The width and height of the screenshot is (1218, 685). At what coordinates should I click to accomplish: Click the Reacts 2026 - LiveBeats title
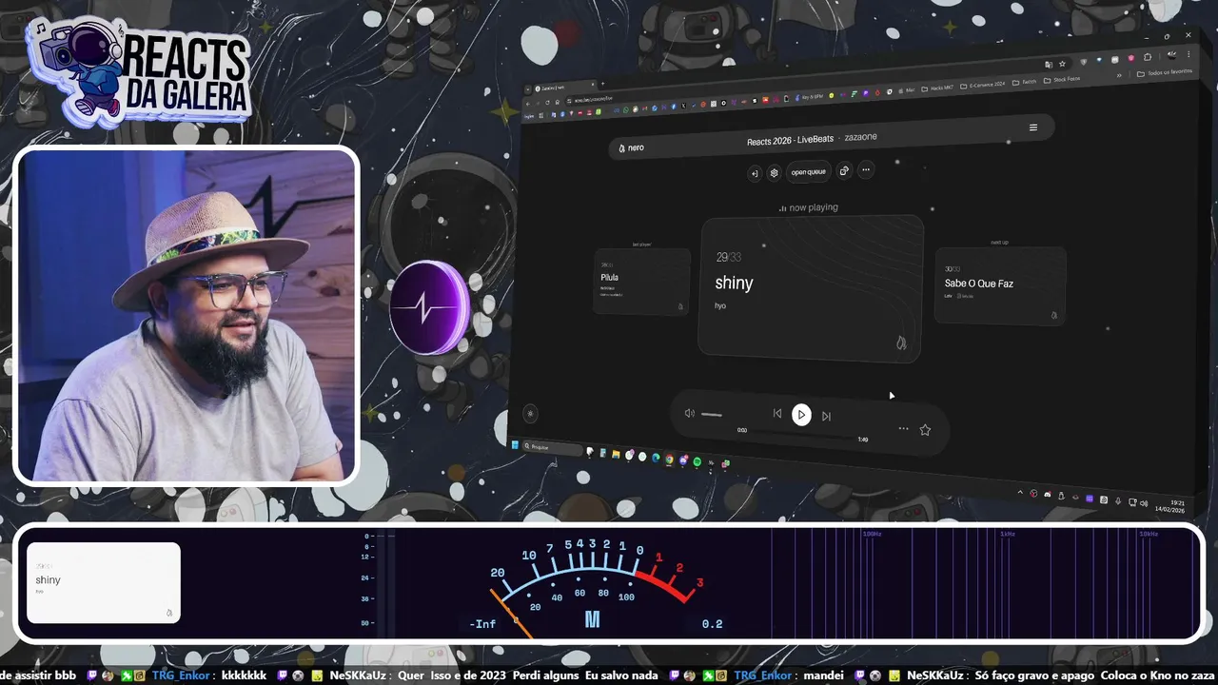point(790,140)
